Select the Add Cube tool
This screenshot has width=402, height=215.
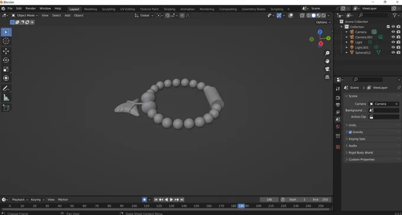(6, 108)
